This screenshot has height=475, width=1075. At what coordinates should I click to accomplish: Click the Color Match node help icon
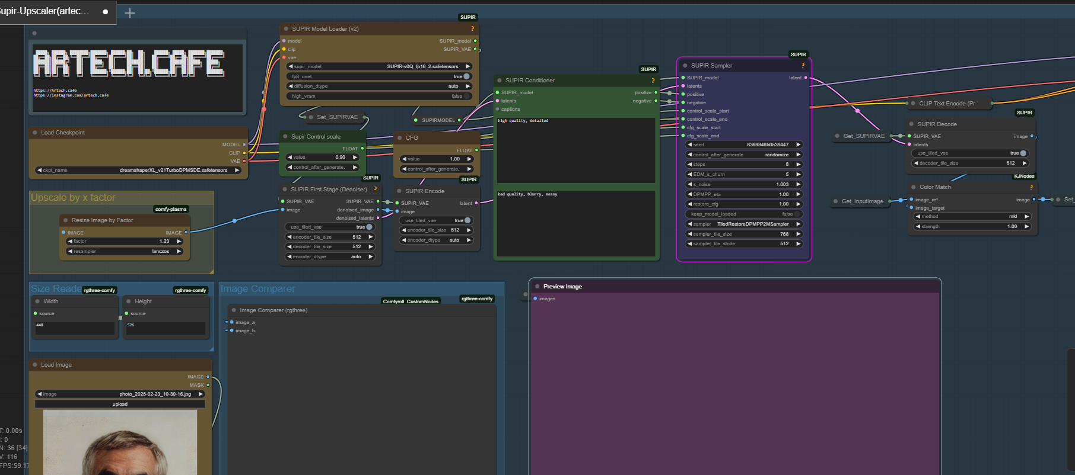click(x=1031, y=187)
